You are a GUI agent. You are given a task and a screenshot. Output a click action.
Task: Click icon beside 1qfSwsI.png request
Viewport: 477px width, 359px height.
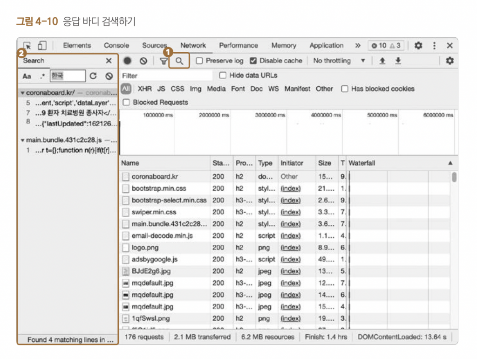(125, 319)
